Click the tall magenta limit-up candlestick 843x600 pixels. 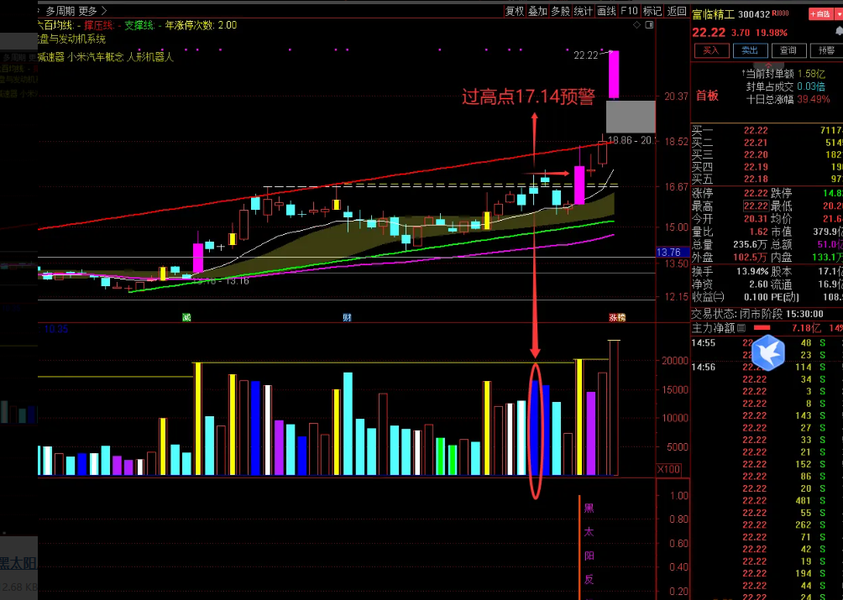(615, 75)
